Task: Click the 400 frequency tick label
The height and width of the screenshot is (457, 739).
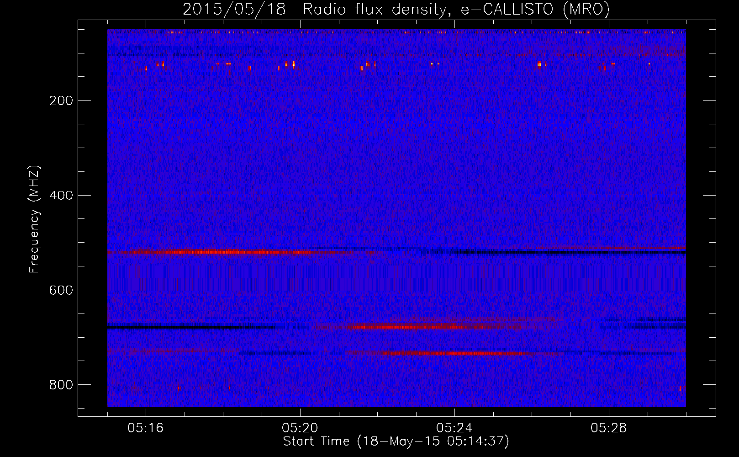Action: tap(61, 196)
